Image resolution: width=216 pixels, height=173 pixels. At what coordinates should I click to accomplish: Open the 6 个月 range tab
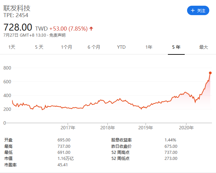click(x=94, y=47)
